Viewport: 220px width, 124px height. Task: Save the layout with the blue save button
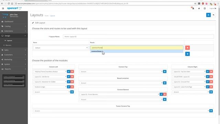(208, 15)
